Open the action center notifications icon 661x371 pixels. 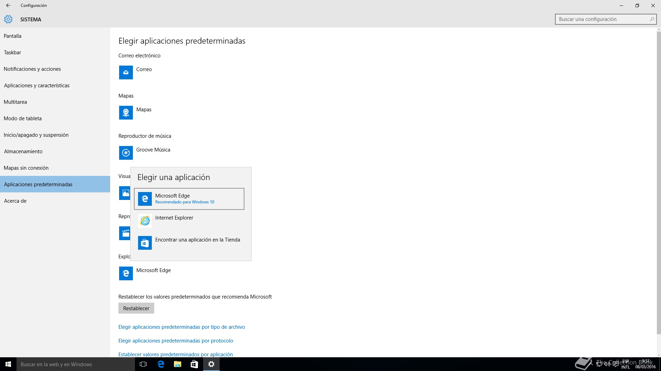point(615,364)
